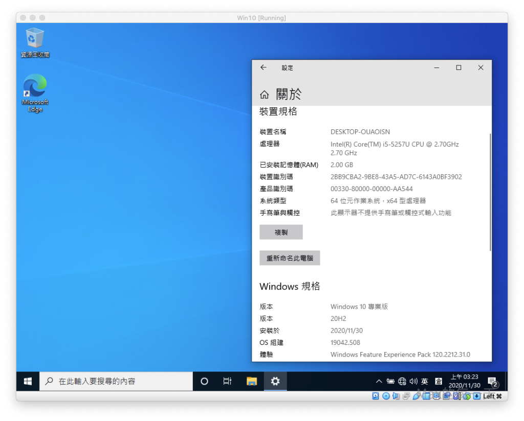Select the Settings gear in taskbar

(x=275, y=381)
